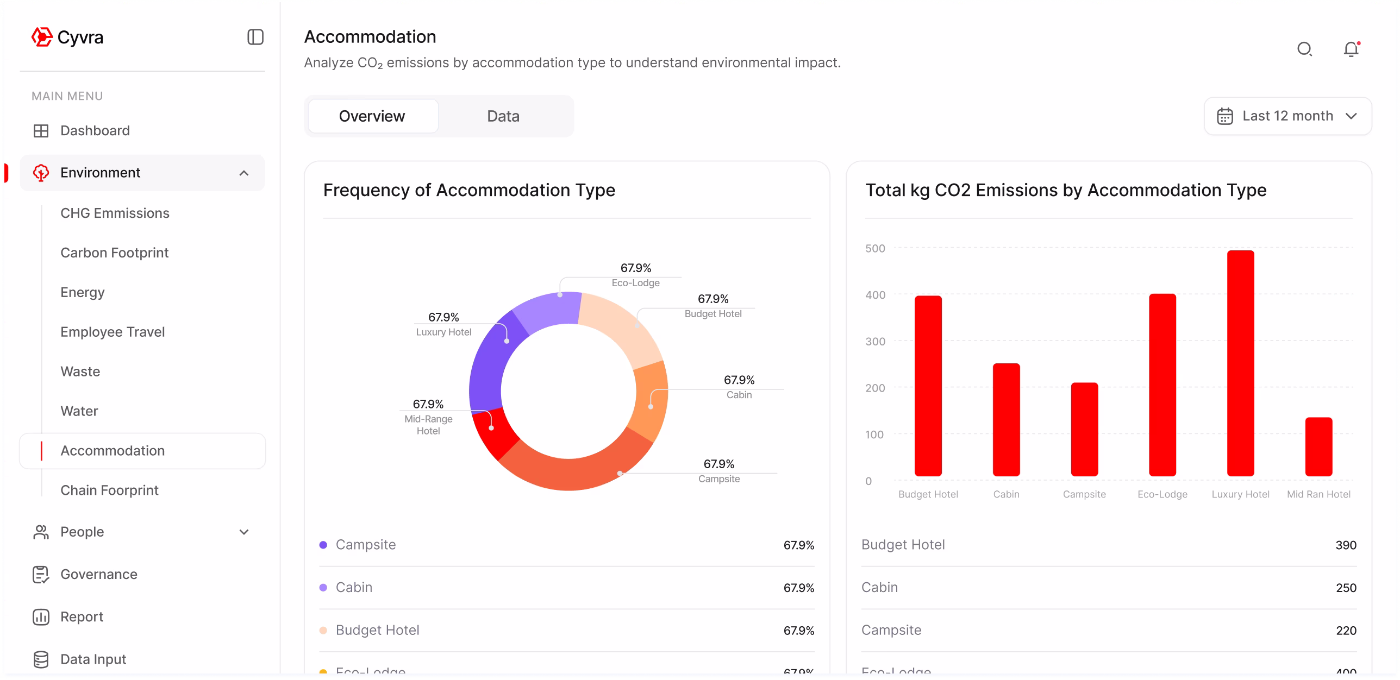1400x680 pixels.
Task: Click the Dashboard grid icon
Action: pos(41,131)
